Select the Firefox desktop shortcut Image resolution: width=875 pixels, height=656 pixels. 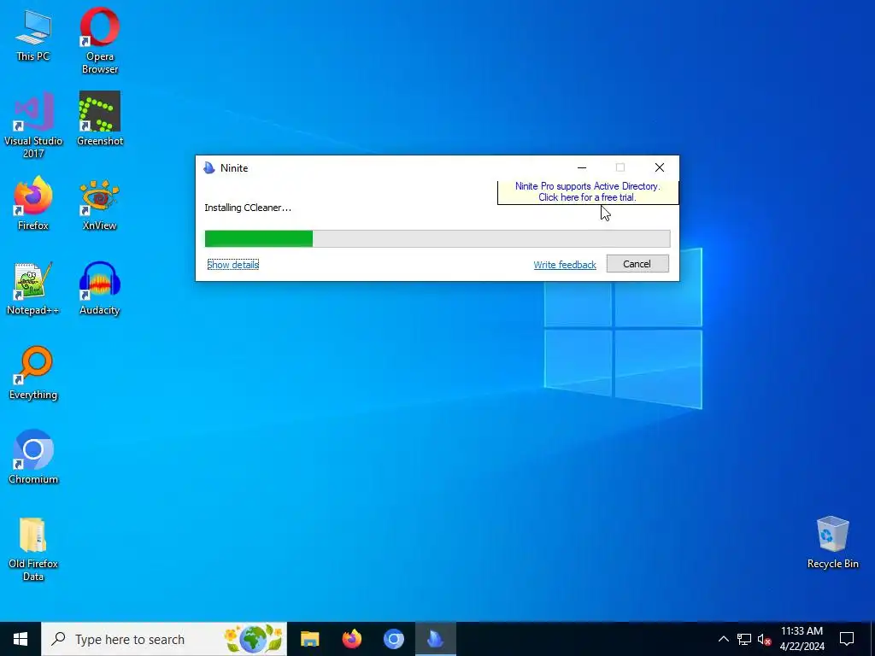click(x=33, y=203)
